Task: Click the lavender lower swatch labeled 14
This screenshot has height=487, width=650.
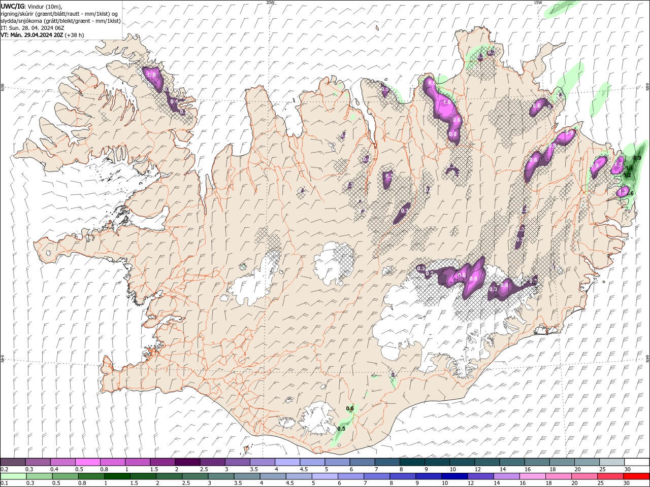Action: [506, 476]
